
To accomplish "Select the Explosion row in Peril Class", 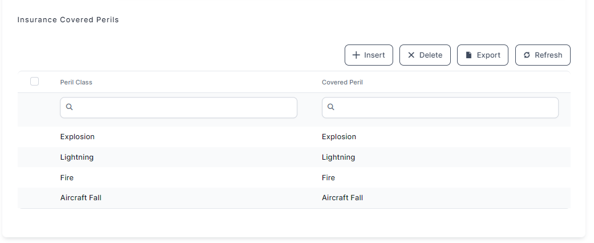I will coord(78,137).
